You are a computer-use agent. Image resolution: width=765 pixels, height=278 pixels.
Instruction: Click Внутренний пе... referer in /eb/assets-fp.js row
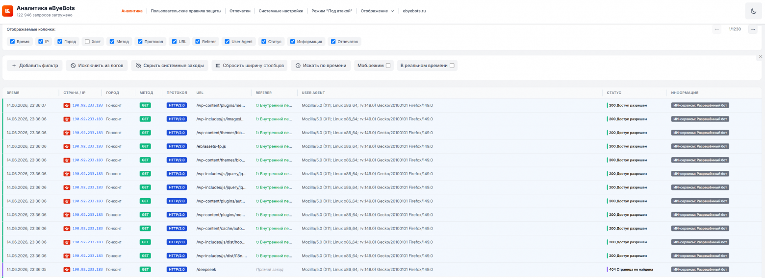coord(274,146)
